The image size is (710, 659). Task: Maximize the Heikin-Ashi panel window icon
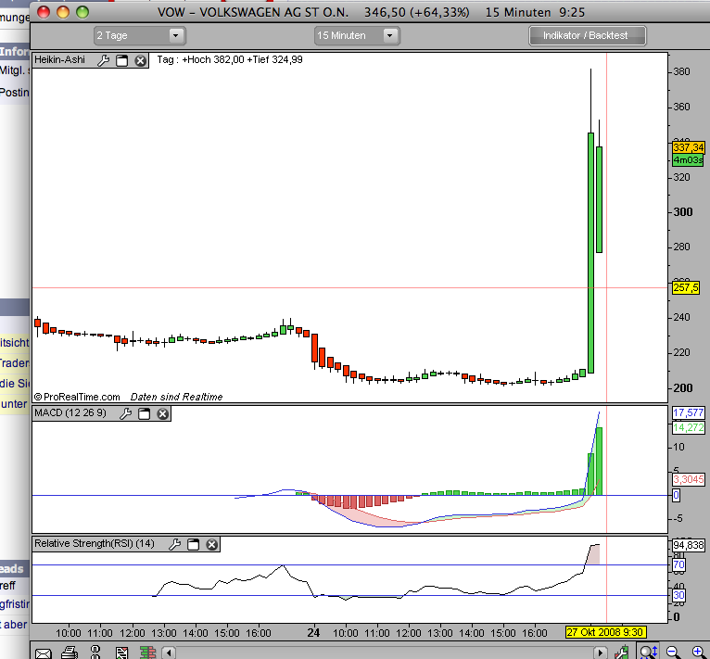coord(121,60)
